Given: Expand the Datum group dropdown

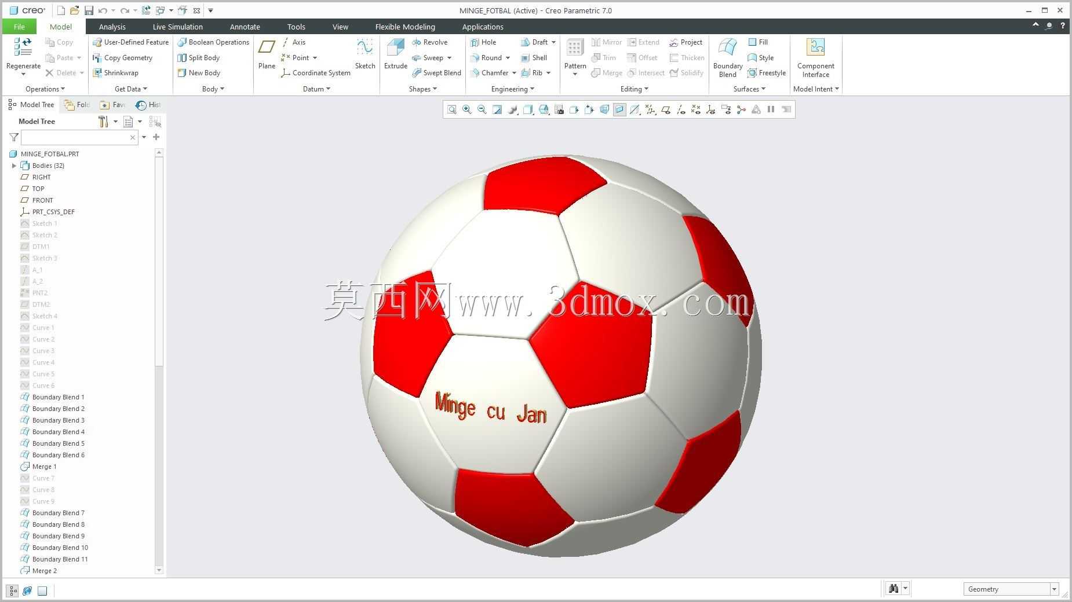Looking at the screenshot, I should point(316,89).
